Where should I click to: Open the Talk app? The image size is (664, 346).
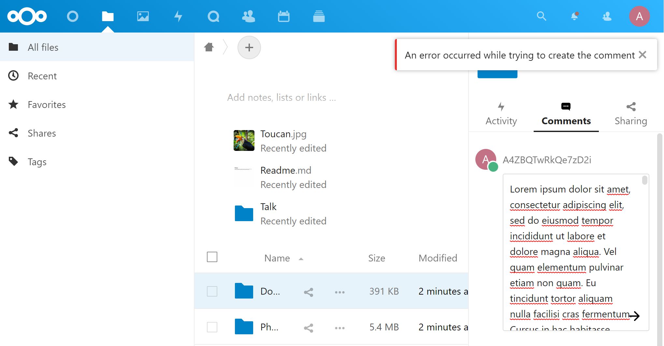213,16
